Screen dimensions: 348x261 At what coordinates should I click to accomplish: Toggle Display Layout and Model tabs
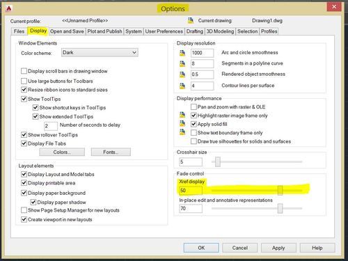24,174
